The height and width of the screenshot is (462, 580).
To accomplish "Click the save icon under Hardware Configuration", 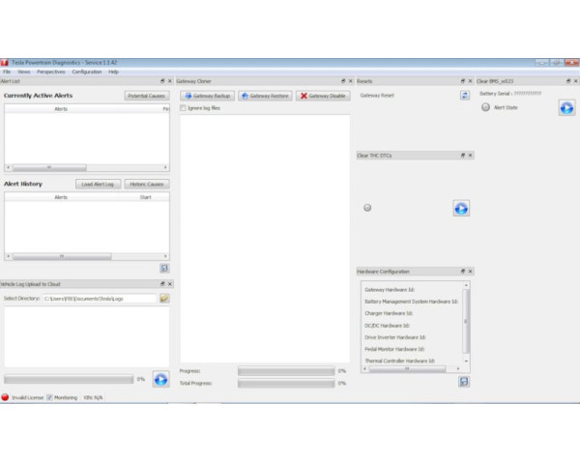I will [x=464, y=381].
